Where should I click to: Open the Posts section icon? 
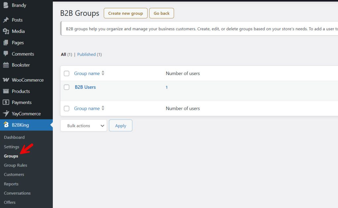point(6,20)
